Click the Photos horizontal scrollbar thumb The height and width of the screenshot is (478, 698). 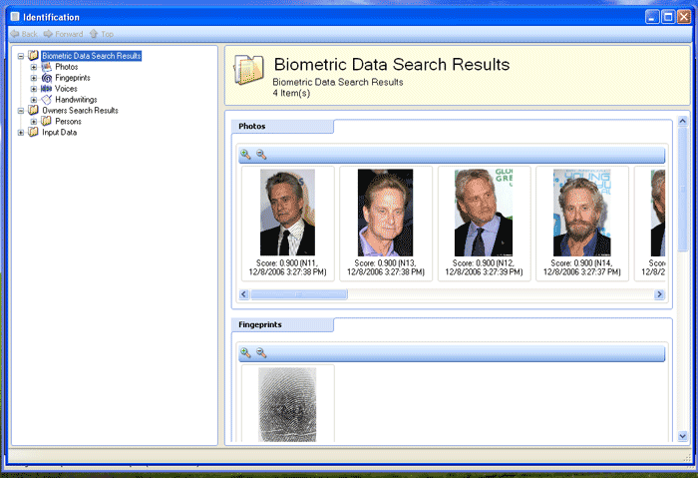[299, 294]
